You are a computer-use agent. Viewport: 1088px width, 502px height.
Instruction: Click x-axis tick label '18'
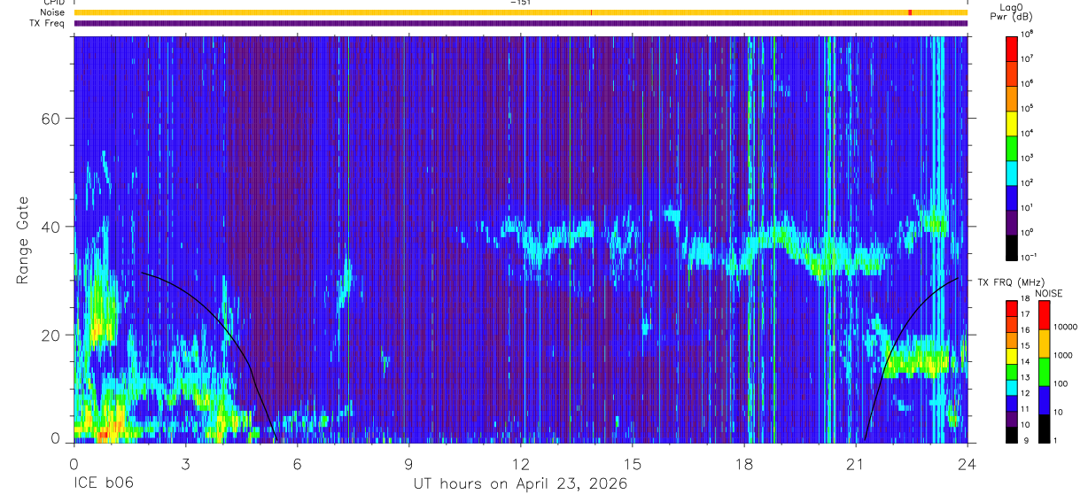click(743, 464)
